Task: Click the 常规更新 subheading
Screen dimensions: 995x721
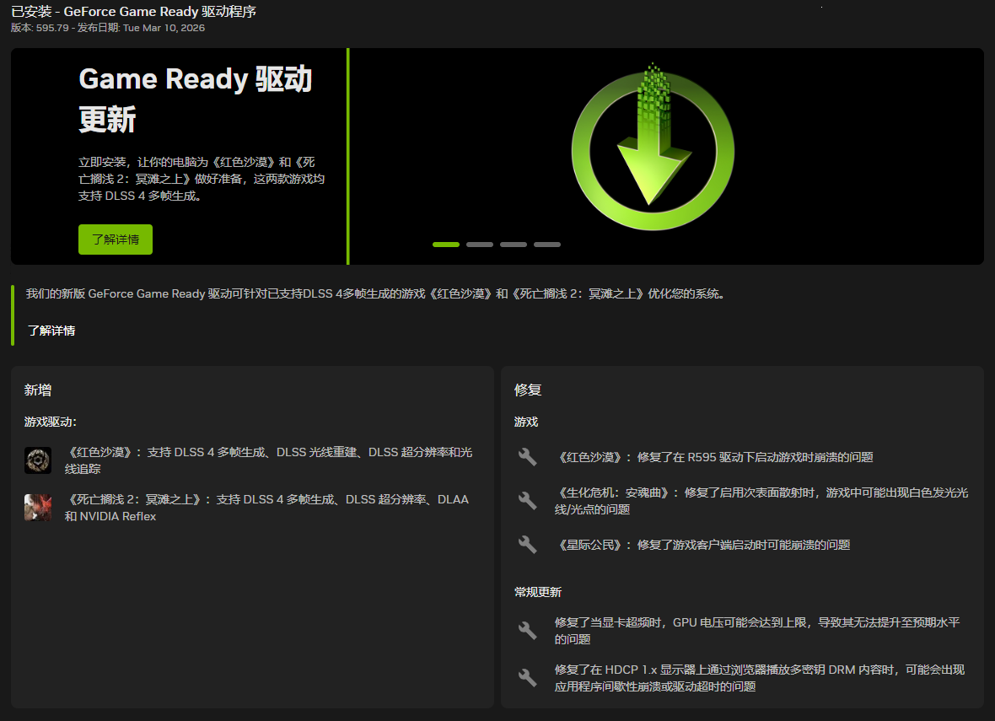Action: tap(538, 592)
